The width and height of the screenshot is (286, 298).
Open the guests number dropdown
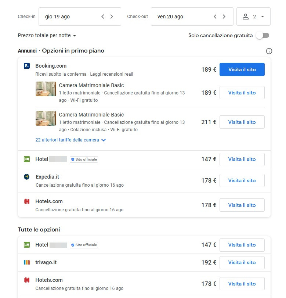[x=253, y=17]
